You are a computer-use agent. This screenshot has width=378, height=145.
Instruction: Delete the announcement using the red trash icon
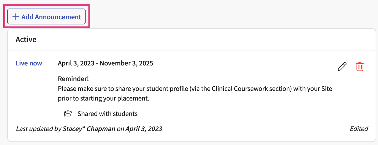[360, 67]
